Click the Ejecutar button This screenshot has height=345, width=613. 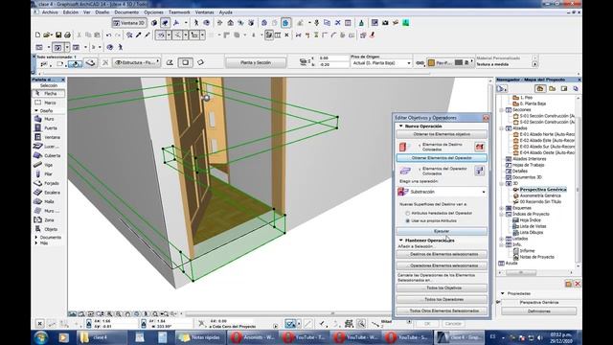(x=442, y=231)
